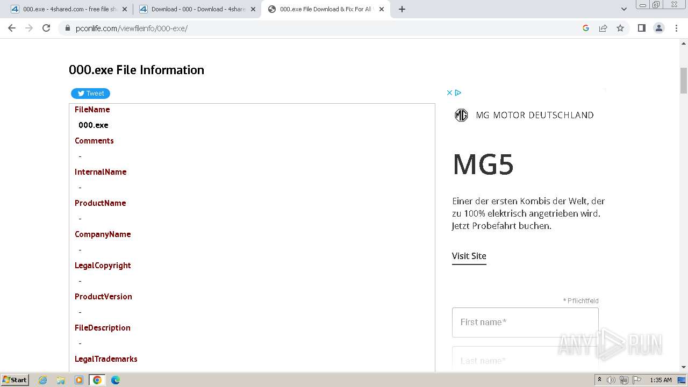Click the MG MOTOR DEUTSCHLAND ad text

[x=535, y=115]
